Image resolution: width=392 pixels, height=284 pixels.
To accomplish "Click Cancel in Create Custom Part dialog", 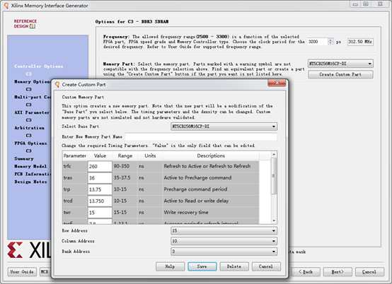I will pyautogui.click(x=266, y=266).
